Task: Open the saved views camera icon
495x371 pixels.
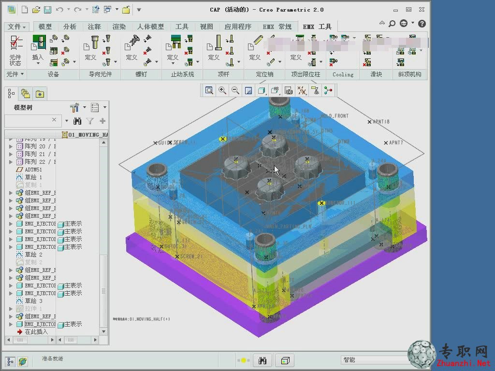Action: point(289,90)
